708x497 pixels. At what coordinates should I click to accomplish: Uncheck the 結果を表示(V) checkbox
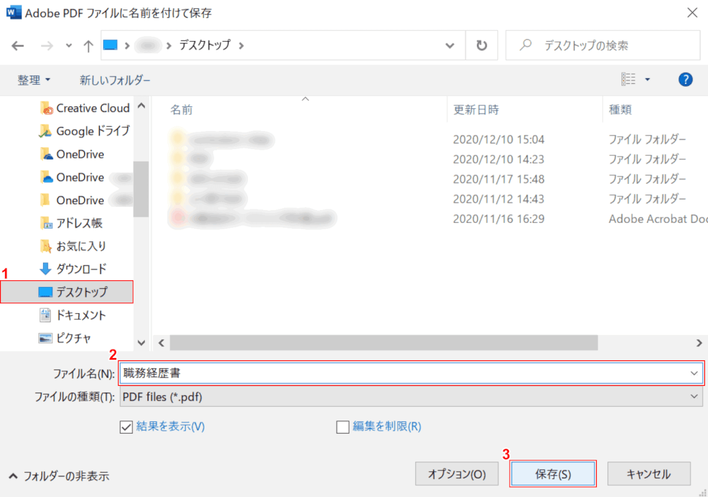click(126, 427)
